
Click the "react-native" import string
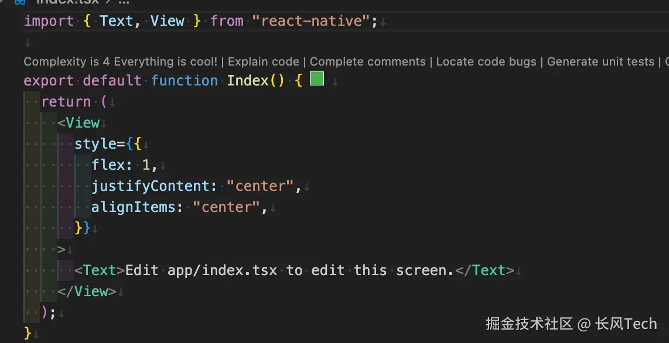click(311, 21)
